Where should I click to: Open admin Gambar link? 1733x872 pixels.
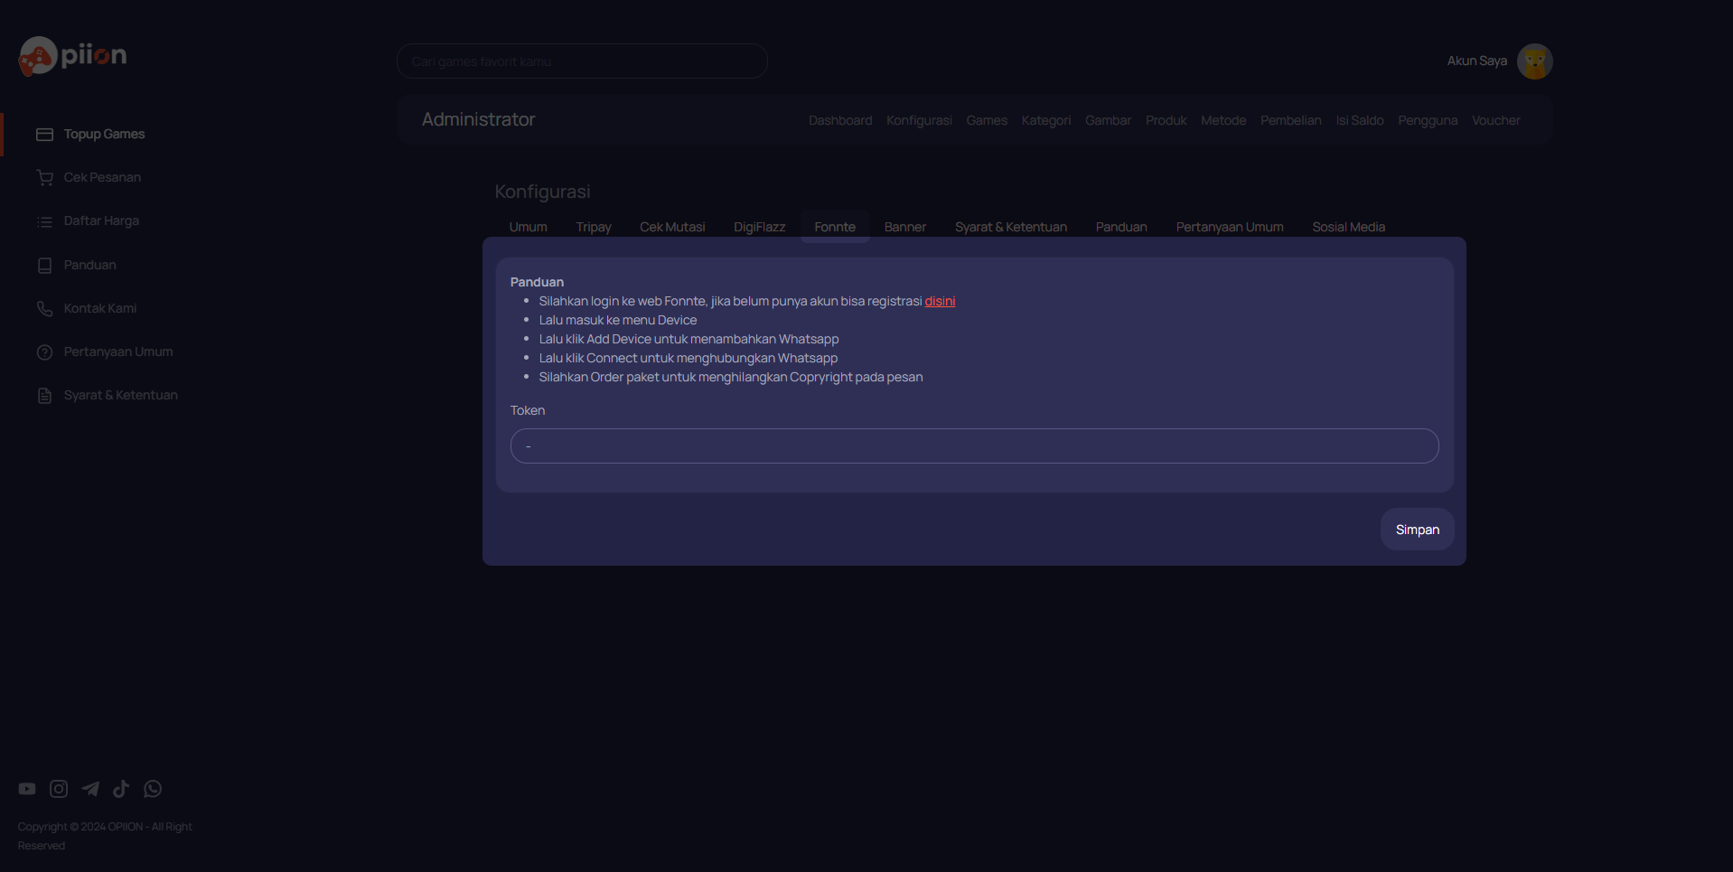(1108, 120)
